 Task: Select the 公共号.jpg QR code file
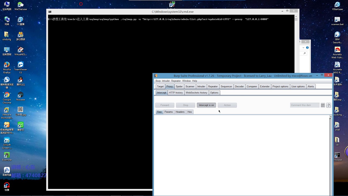click(x=21, y=111)
